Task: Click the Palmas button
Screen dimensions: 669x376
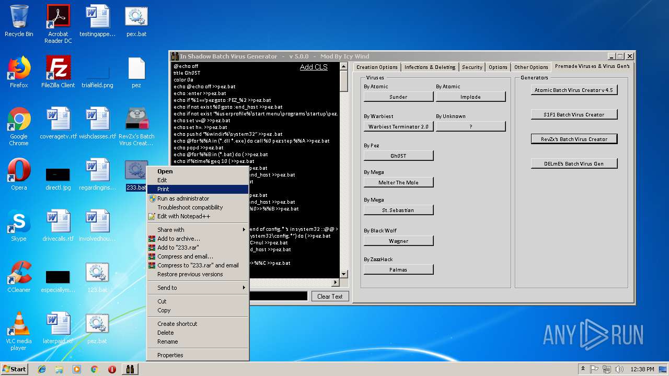Action: point(398,269)
